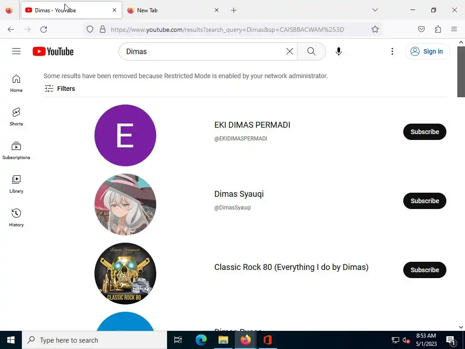Viewport: 465px width, 349px height.
Task: Open Dimas Syauqi channel title
Action: pyautogui.click(x=239, y=194)
